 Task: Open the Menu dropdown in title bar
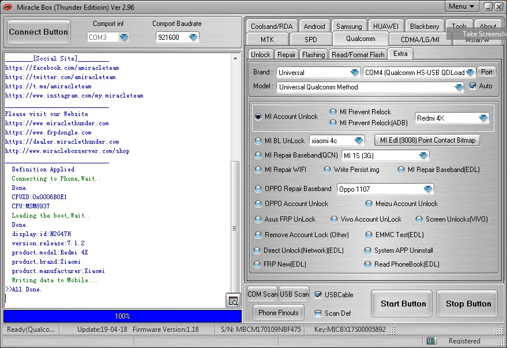pyautogui.click(x=461, y=6)
